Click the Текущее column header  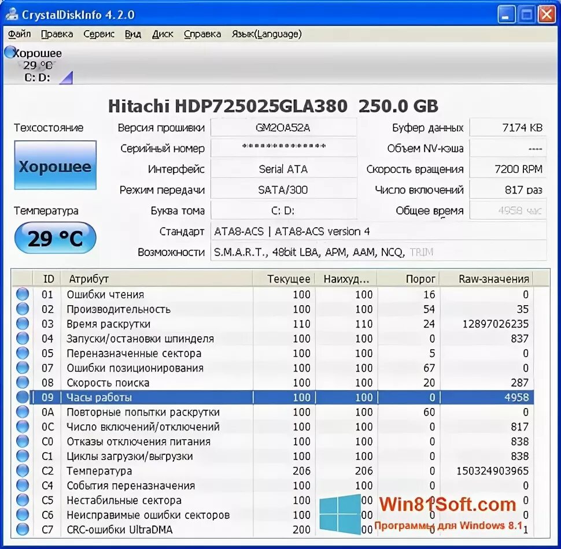pyautogui.click(x=284, y=279)
